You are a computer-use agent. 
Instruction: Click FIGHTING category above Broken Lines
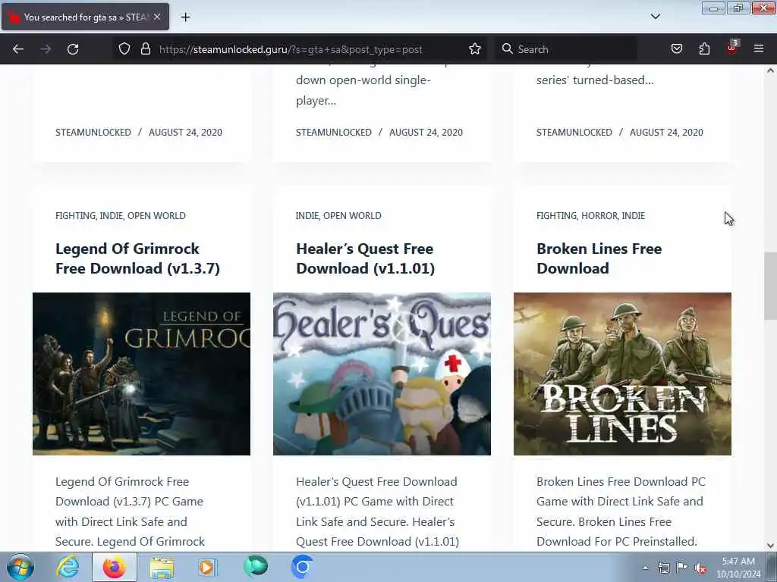click(x=556, y=216)
